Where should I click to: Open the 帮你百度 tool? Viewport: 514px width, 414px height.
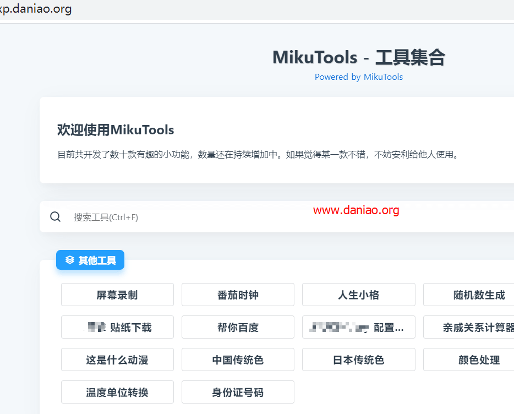tap(238, 327)
